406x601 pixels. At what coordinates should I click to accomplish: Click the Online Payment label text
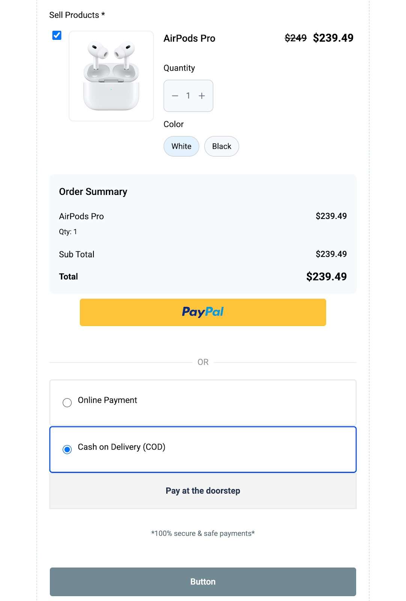click(x=107, y=400)
